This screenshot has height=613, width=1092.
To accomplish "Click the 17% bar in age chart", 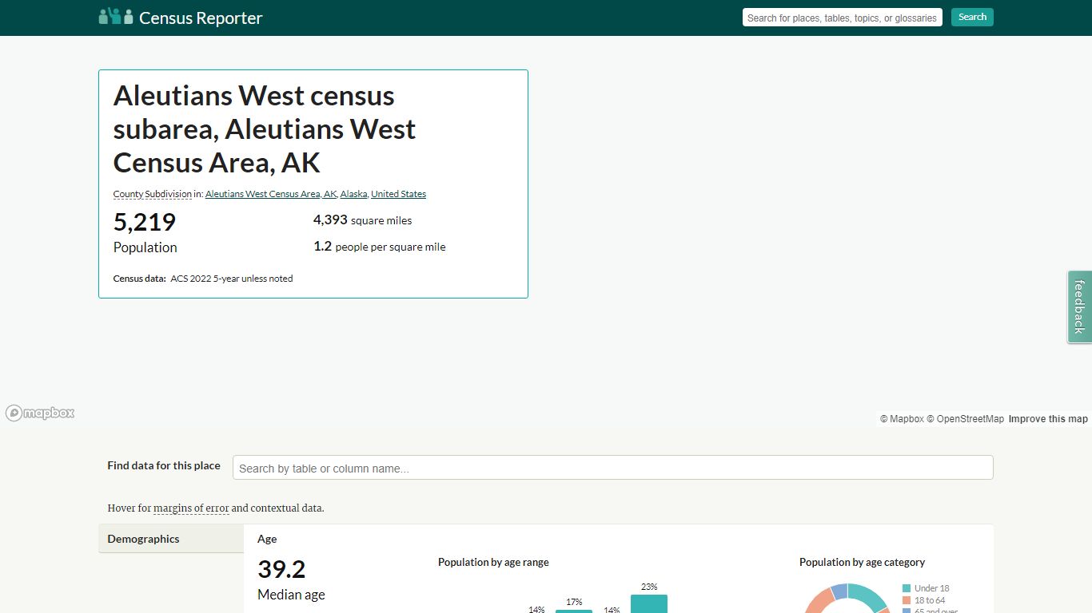I will coord(574,611).
